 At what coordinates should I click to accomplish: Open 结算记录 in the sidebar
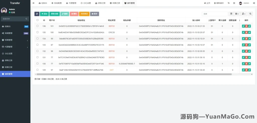click(15, 67)
